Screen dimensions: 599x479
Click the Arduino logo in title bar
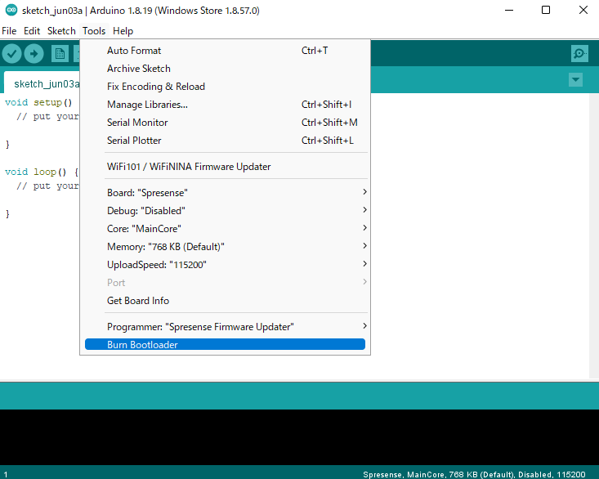[11, 10]
